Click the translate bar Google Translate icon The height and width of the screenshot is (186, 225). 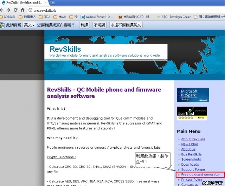click(2, 25)
